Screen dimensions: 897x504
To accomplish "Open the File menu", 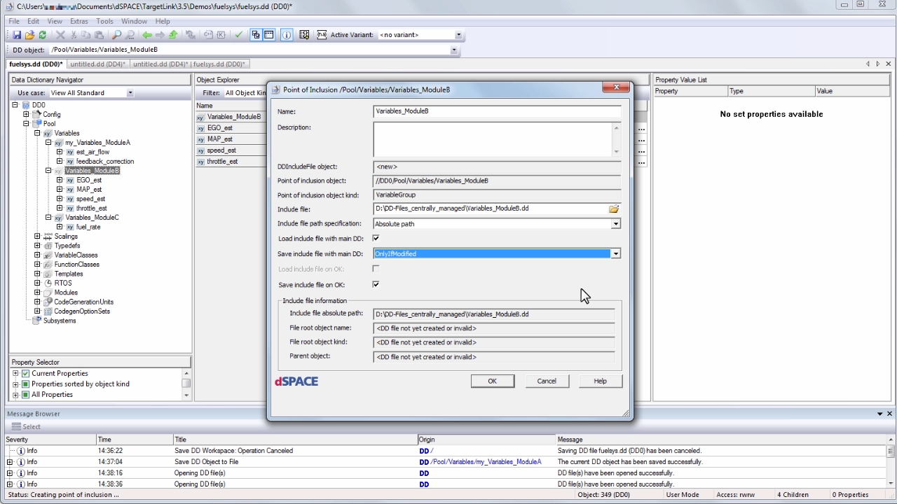I will [14, 21].
